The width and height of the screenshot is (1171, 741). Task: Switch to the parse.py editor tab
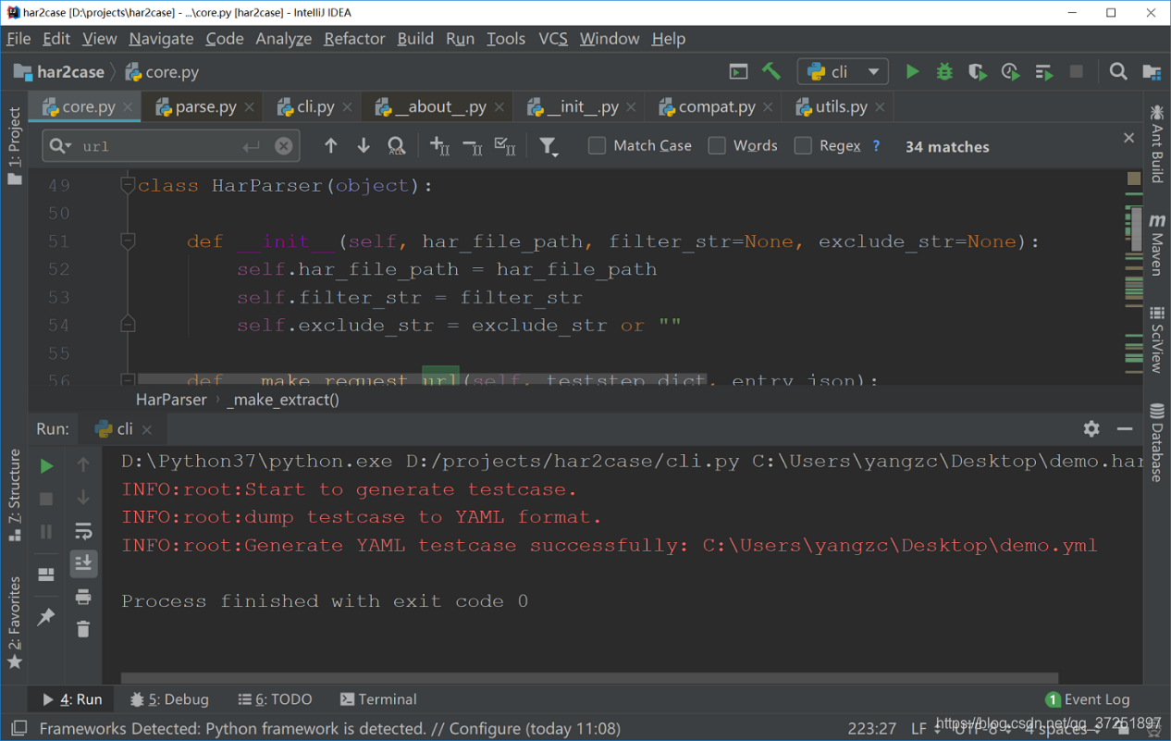pyautogui.click(x=204, y=106)
